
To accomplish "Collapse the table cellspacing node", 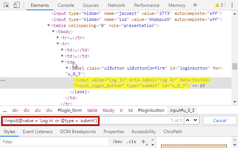I will click(x=48, y=25).
